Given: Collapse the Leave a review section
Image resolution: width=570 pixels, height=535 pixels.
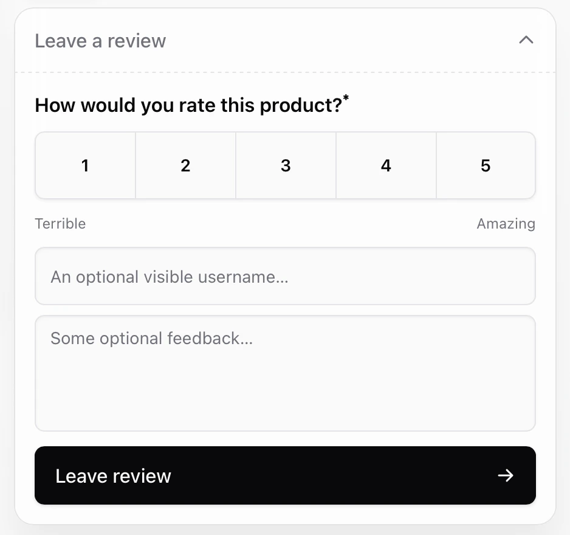Looking at the screenshot, I should click(526, 40).
